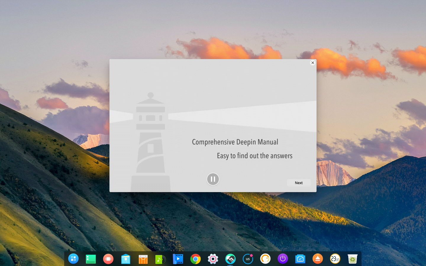Open Control Center gear icon
Screen dimensions: 426x266
tap(213, 259)
